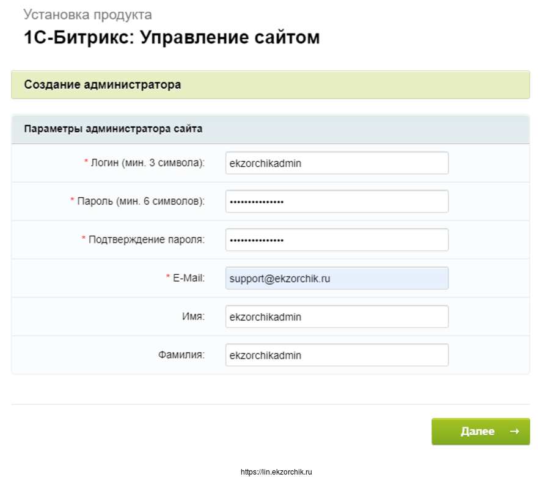Image resolution: width=553 pixels, height=477 pixels.
Task: Click the 'Параметры администратора сайта' section header
Action: pyautogui.click(x=113, y=129)
